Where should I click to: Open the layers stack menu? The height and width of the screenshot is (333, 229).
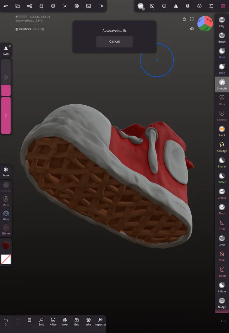pos(187,6)
